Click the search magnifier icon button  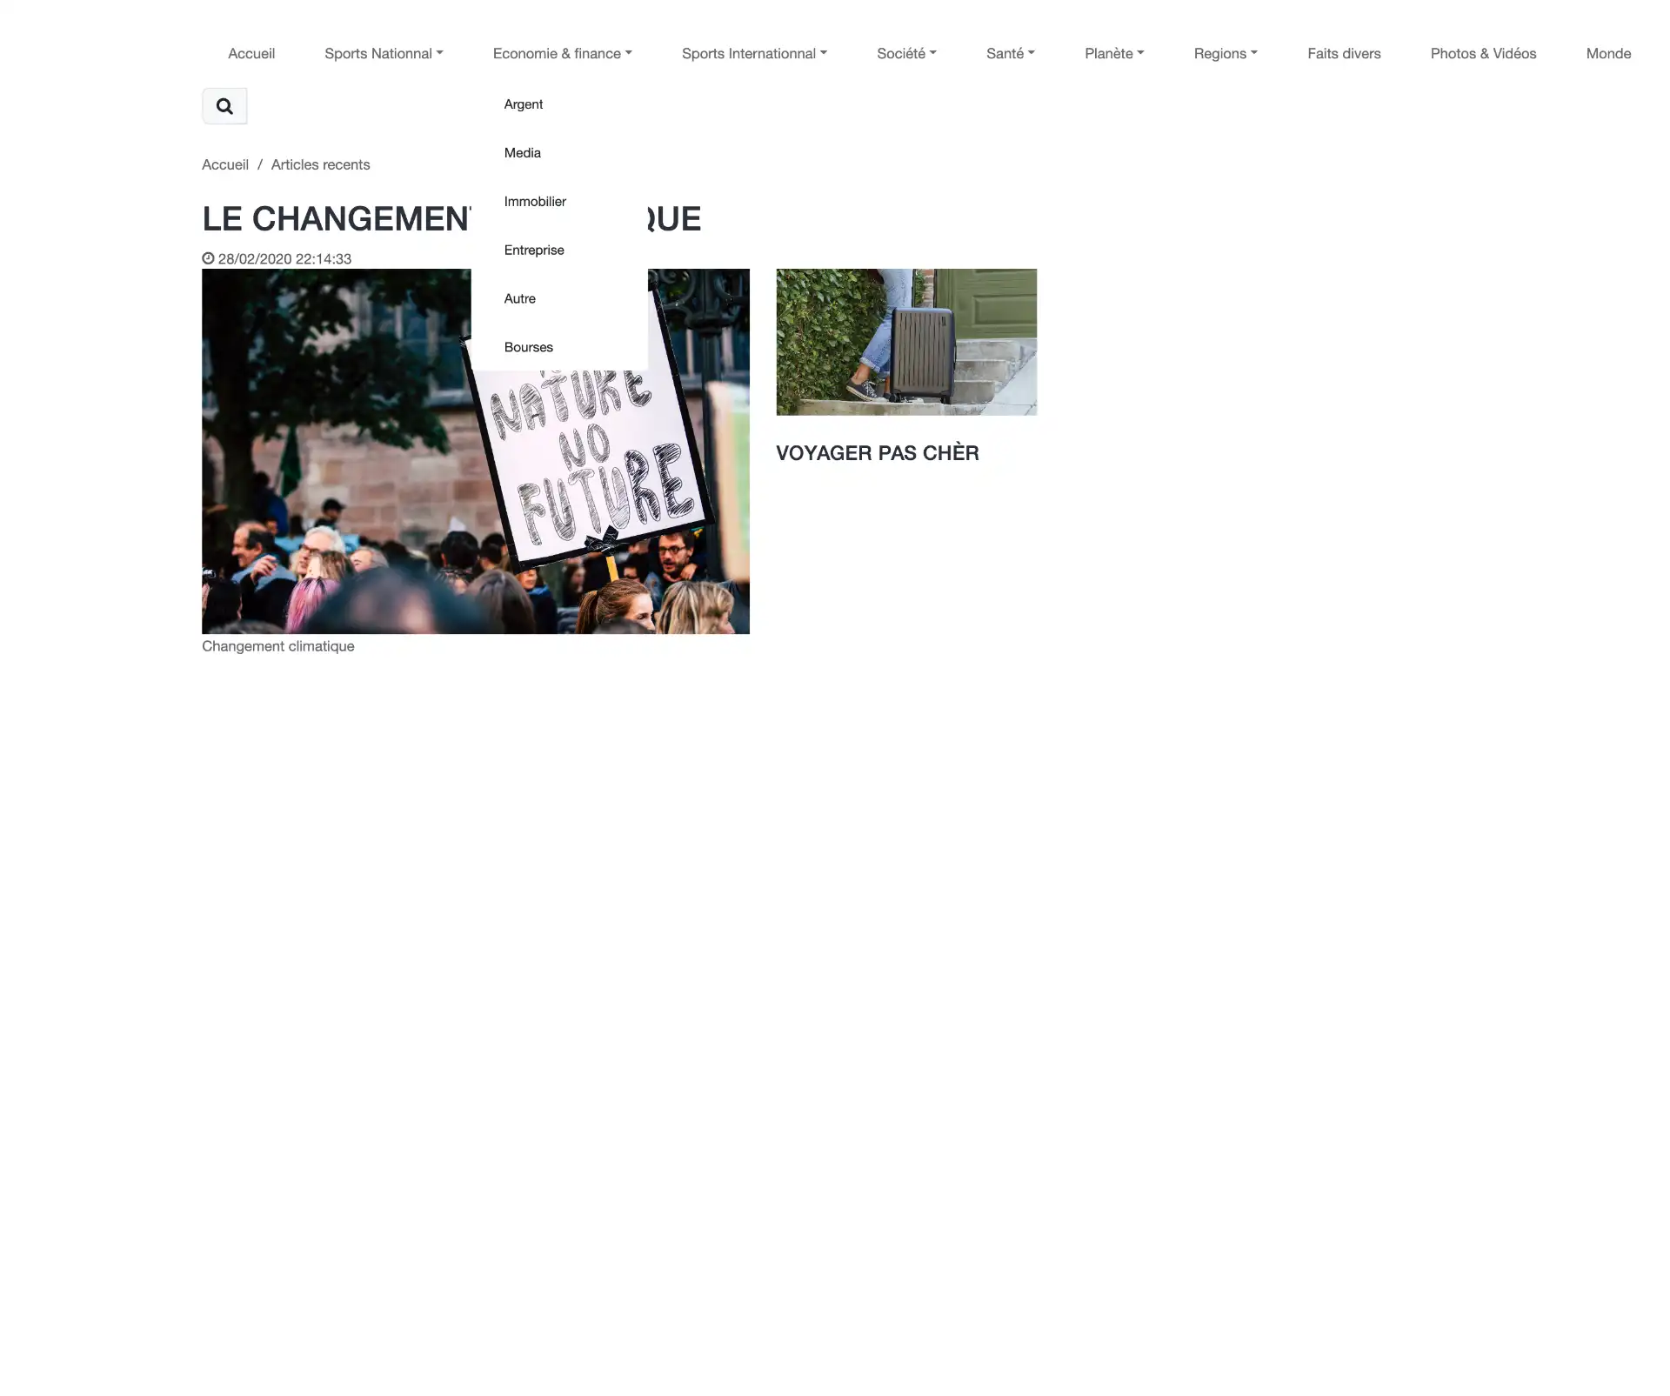[x=224, y=106]
